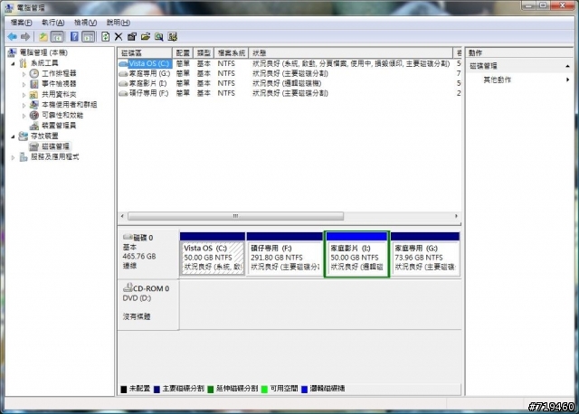Click the 系統工具 tools icon

pos(23,63)
